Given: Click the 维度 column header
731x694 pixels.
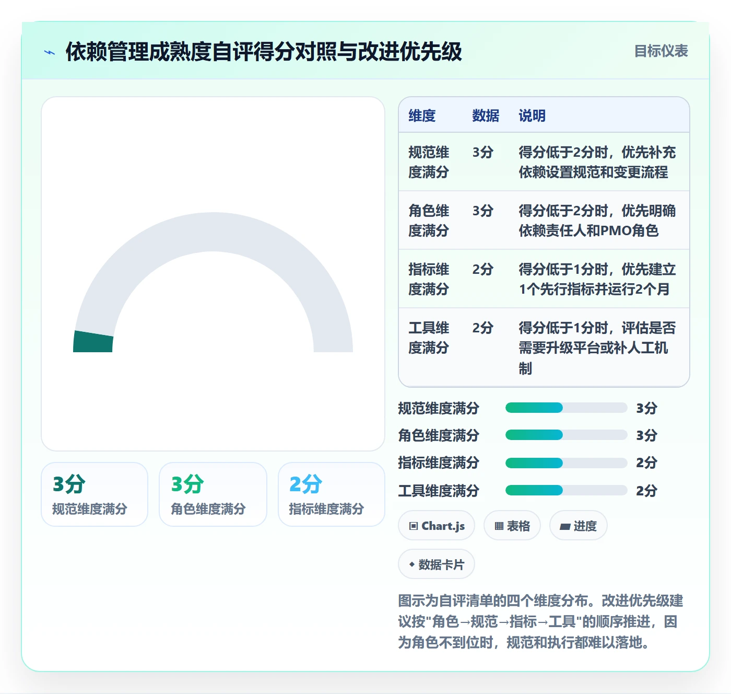Looking at the screenshot, I should (x=422, y=115).
